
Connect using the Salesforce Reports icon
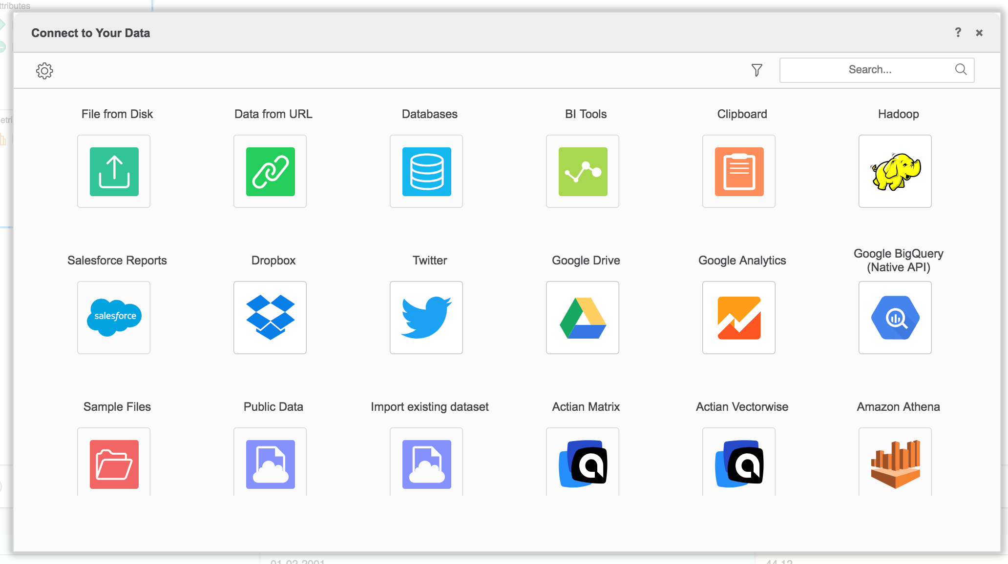click(x=114, y=318)
